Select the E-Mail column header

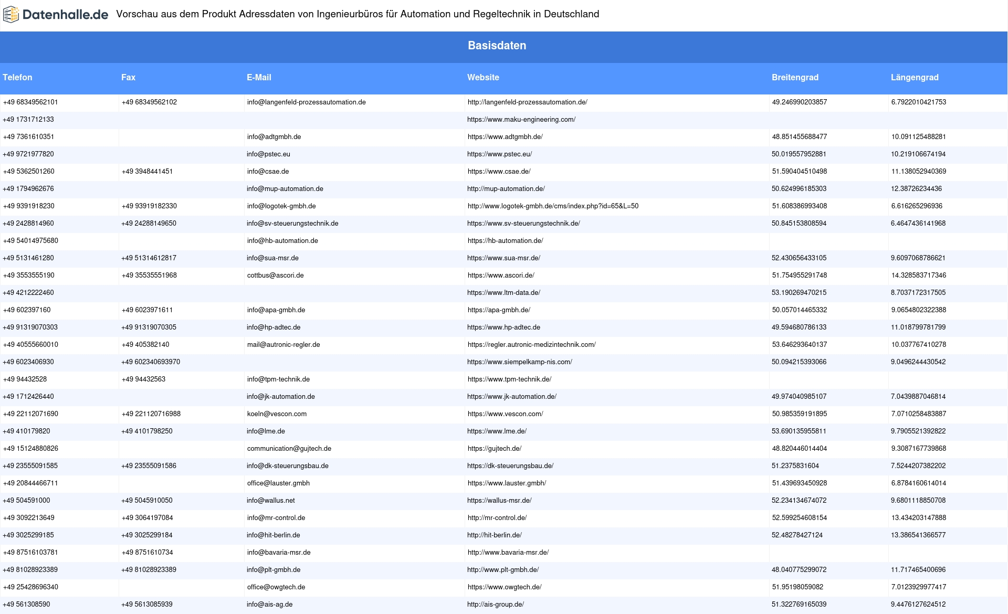pos(259,77)
